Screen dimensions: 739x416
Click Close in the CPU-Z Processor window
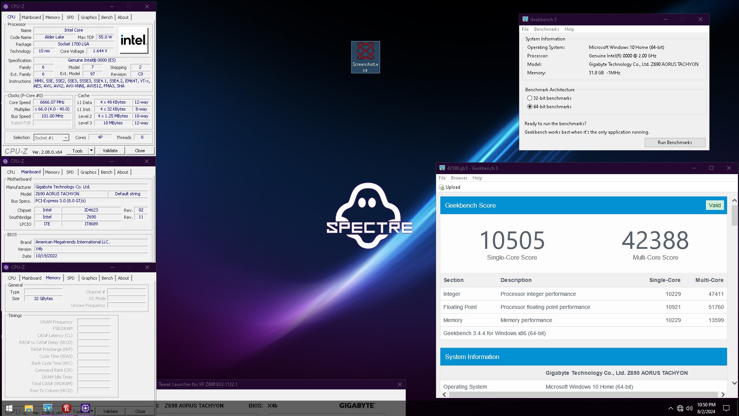coord(140,151)
